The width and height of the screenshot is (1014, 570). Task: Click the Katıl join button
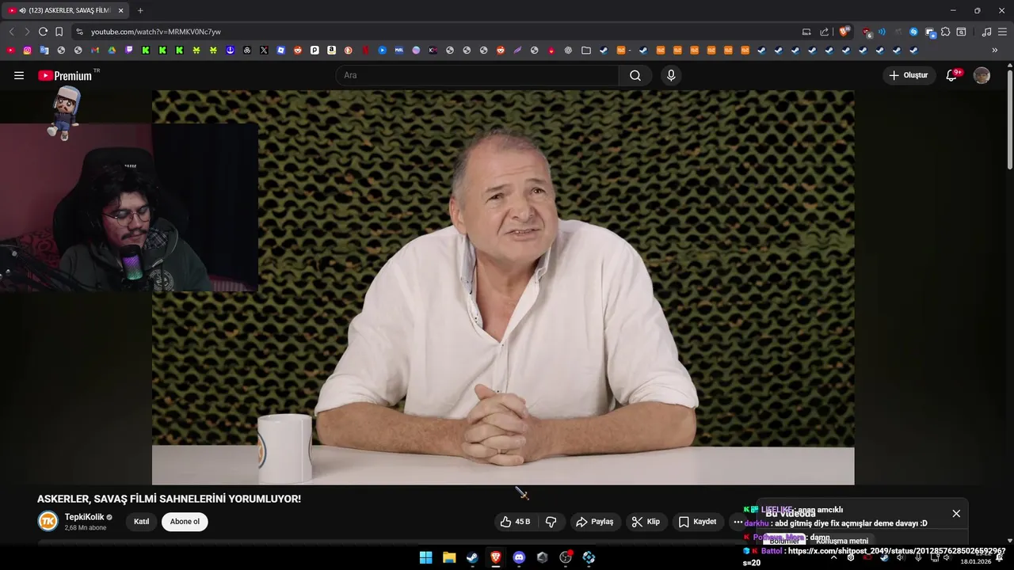(141, 522)
